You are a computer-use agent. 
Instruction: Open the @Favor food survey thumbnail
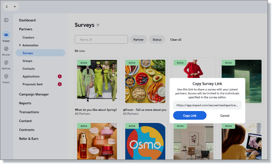pos(145,81)
